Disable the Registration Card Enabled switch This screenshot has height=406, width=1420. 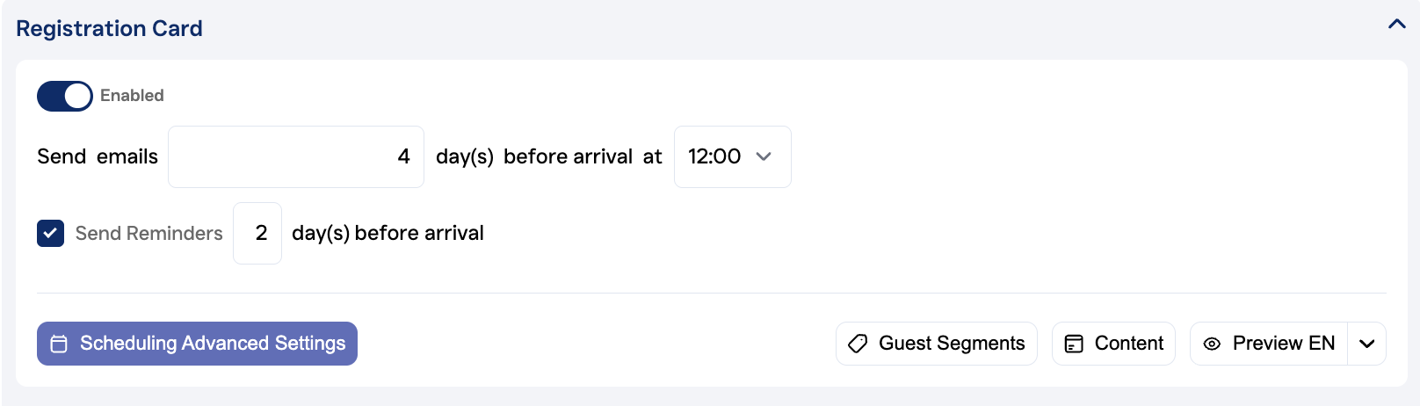(x=64, y=96)
